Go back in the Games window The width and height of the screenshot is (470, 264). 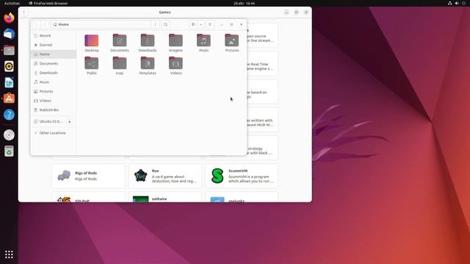(24, 12)
